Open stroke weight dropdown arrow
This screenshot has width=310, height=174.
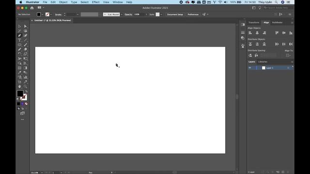tap(77, 14)
